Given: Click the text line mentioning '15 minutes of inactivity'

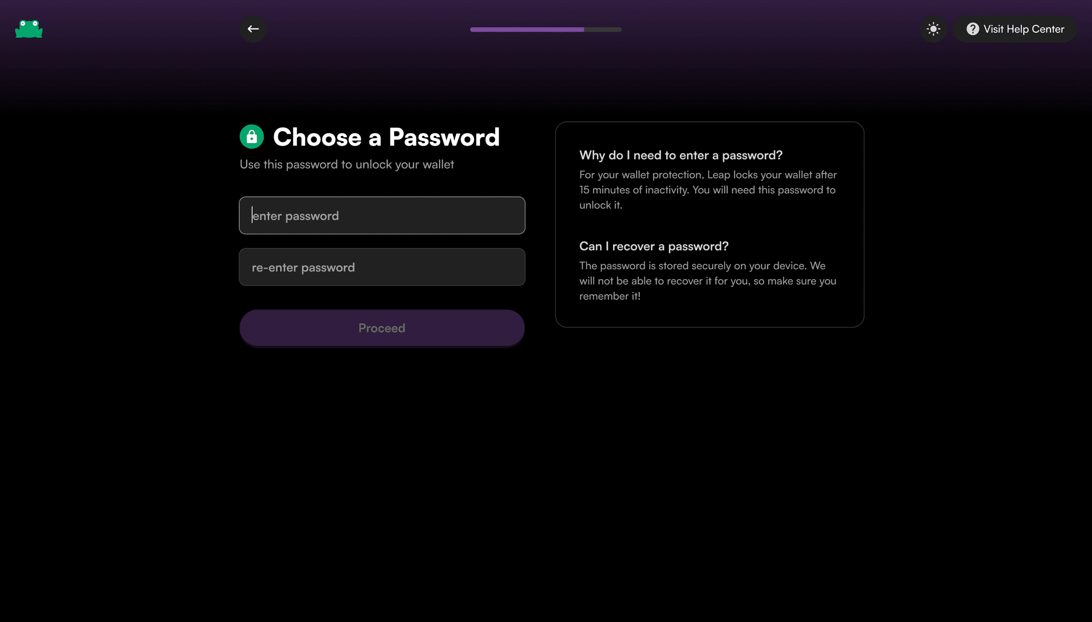Looking at the screenshot, I should (707, 190).
